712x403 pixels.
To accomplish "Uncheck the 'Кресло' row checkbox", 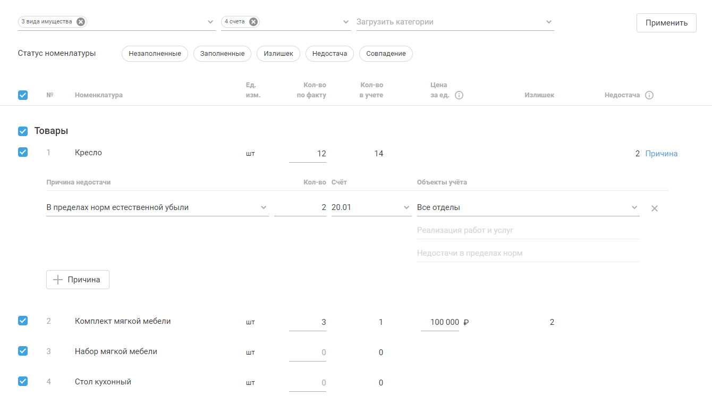I will pyautogui.click(x=23, y=153).
